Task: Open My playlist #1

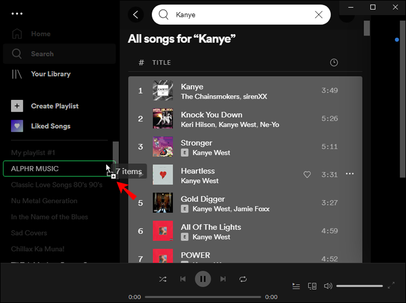Action: pos(33,153)
